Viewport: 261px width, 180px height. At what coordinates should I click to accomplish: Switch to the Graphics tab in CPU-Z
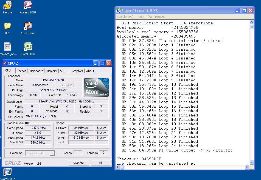[77, 71]
